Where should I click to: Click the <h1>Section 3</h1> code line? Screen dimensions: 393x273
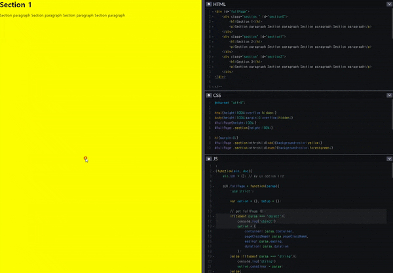point(246,62)
